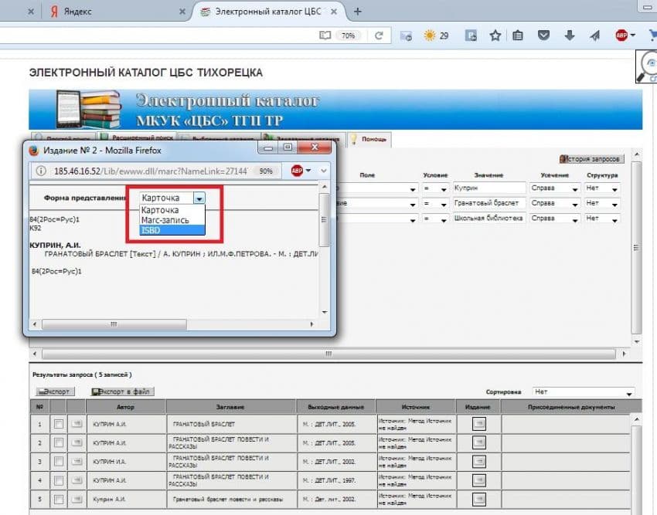Click the Экспорт button
Image resolution: width=657 pixels, height=515 pixels.
coord(56,392)
